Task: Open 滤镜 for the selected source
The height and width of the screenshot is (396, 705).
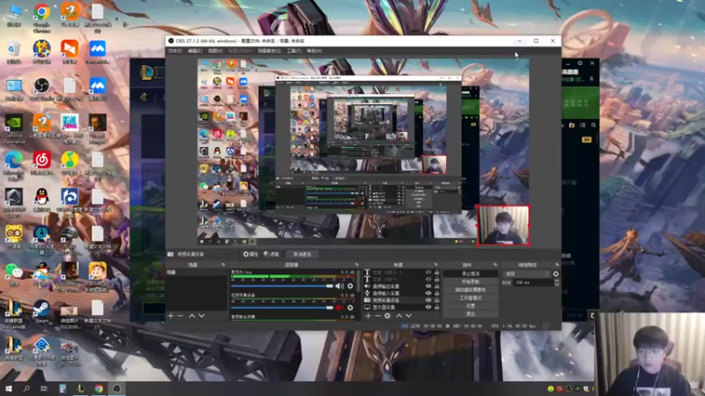Action: point(271,254)
